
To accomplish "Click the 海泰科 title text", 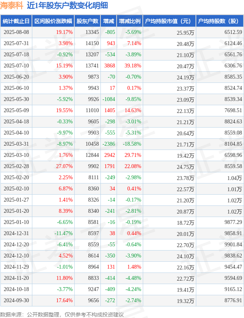I will 12,5.
